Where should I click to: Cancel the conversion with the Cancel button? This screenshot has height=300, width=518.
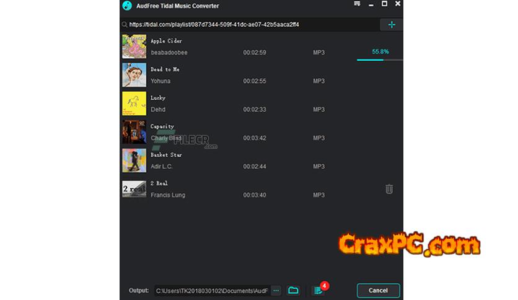(x=378, y=291)
